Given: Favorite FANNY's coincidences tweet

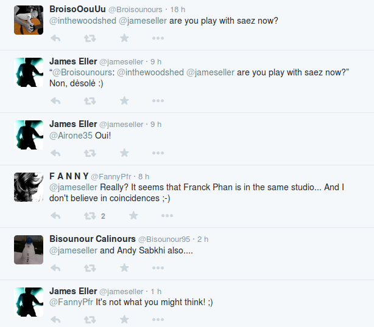Looking at the screenshot, I should click(133, 216).
